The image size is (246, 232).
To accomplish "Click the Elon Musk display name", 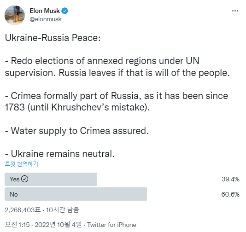I will point(45,11).
